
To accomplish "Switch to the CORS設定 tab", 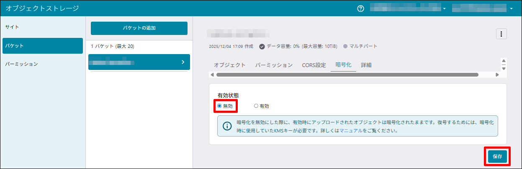I will (314, 65).
